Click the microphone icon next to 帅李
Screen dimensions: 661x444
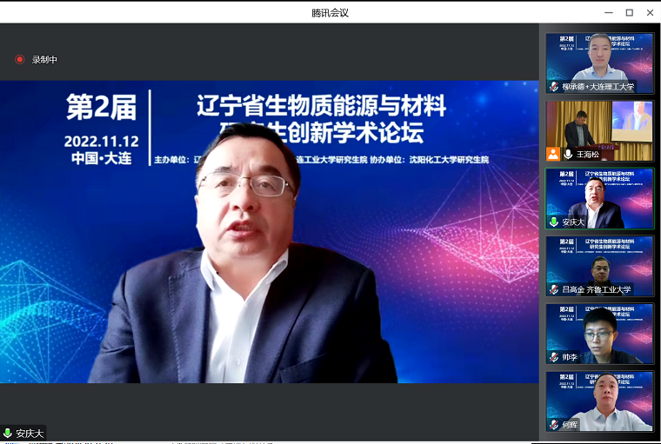pos(554,357)
